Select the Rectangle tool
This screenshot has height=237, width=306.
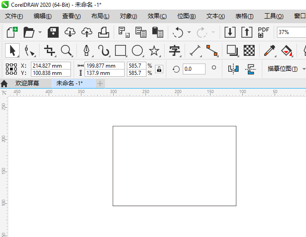pyautogui.click(x=120, y=50)
